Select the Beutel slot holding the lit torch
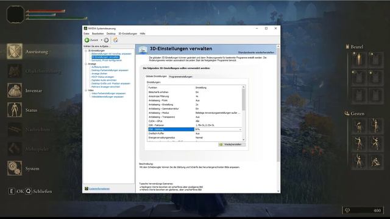Screen dimensions: 390x219 (358, 60)
